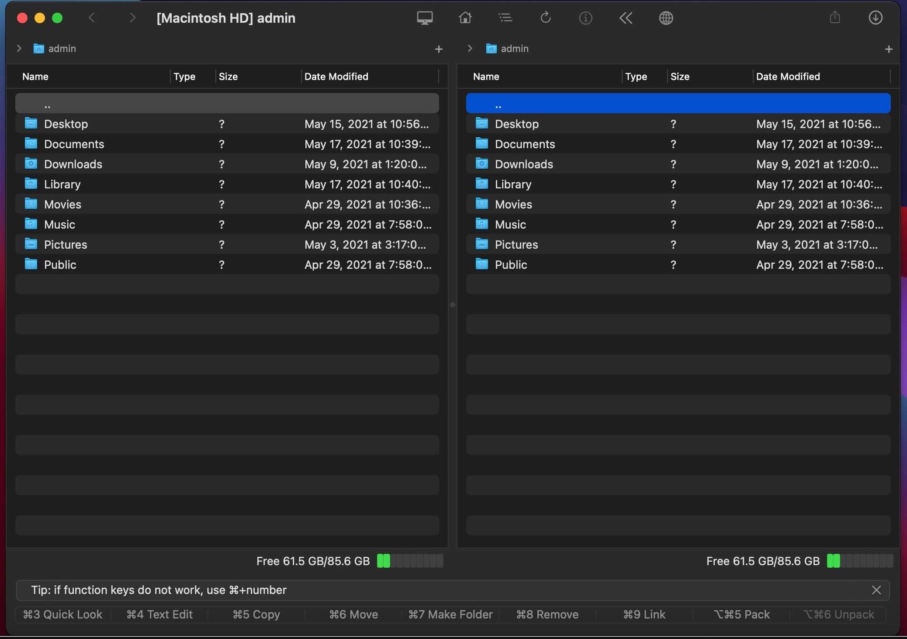Expand the left panel path chevron
Image resolution: width=907 pixels, height=639 pixels.
pyautogui.click(x=19, y=49)
